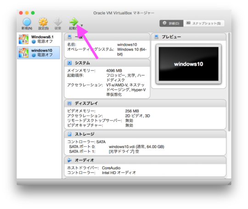This screenshot has height=209, width=248.
Task: Click the camera icon in Snapshots tab
Action: [188, 23]
